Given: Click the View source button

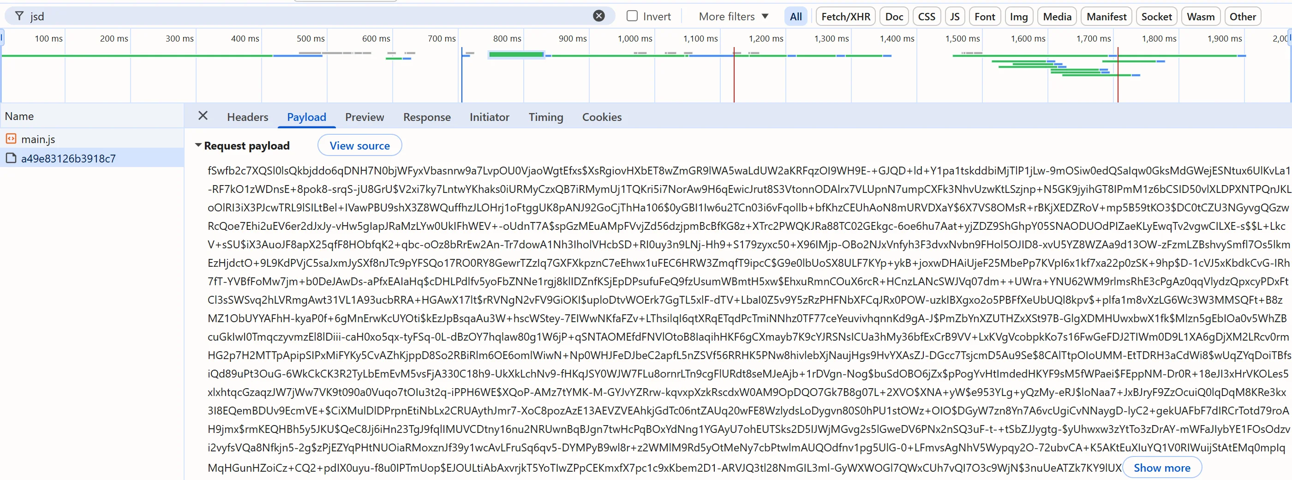Looking at the screenshot, I should [x=359, y=145].
